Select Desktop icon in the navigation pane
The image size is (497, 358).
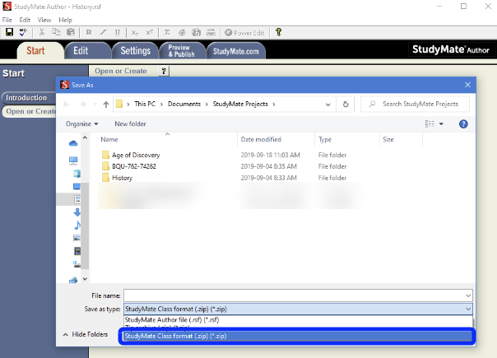77,187
